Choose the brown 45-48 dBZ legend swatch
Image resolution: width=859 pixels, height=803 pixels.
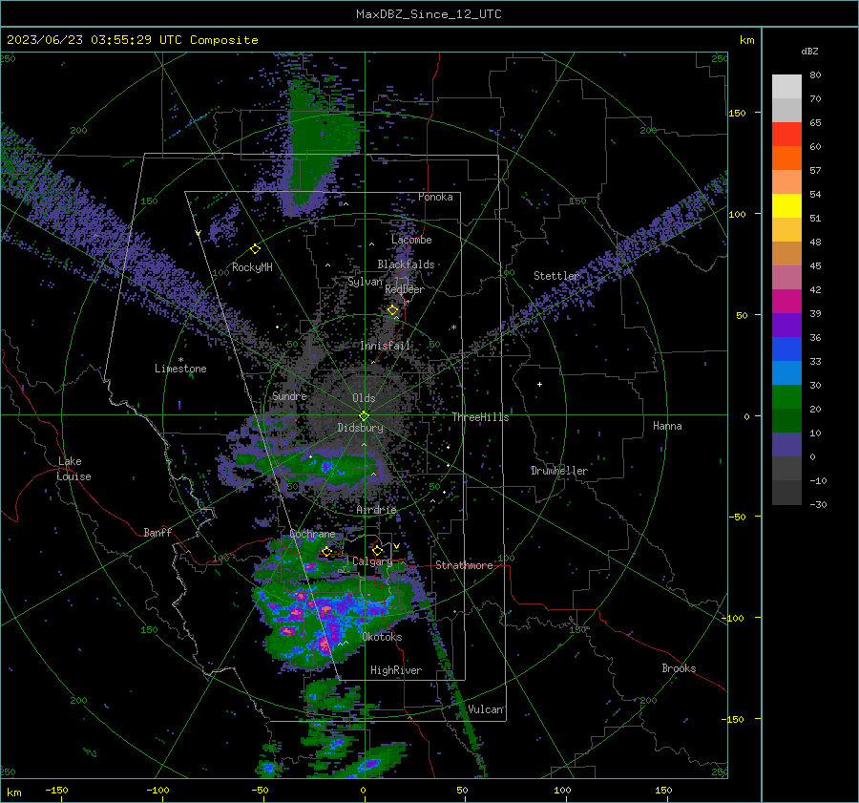coord(786,253)
